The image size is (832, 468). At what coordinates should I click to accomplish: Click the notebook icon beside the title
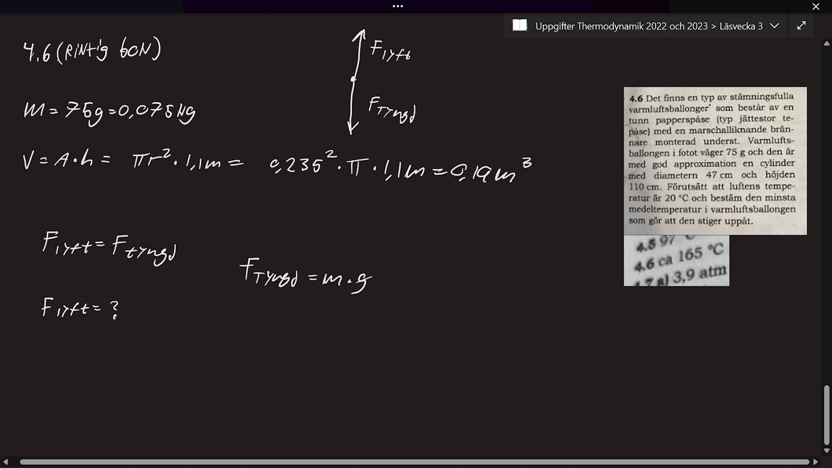[x=519, y=25]
